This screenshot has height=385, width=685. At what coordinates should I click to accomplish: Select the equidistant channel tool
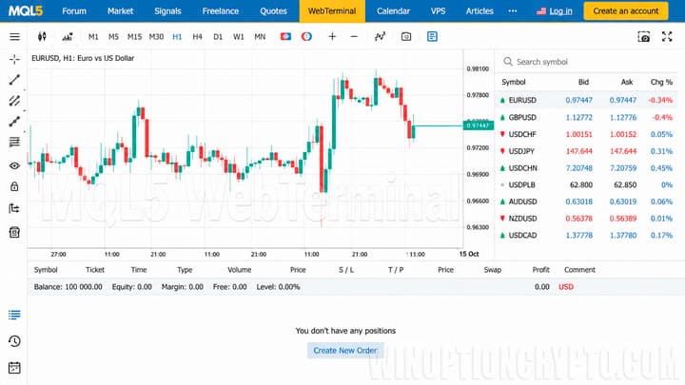click(x=14, y=101)
